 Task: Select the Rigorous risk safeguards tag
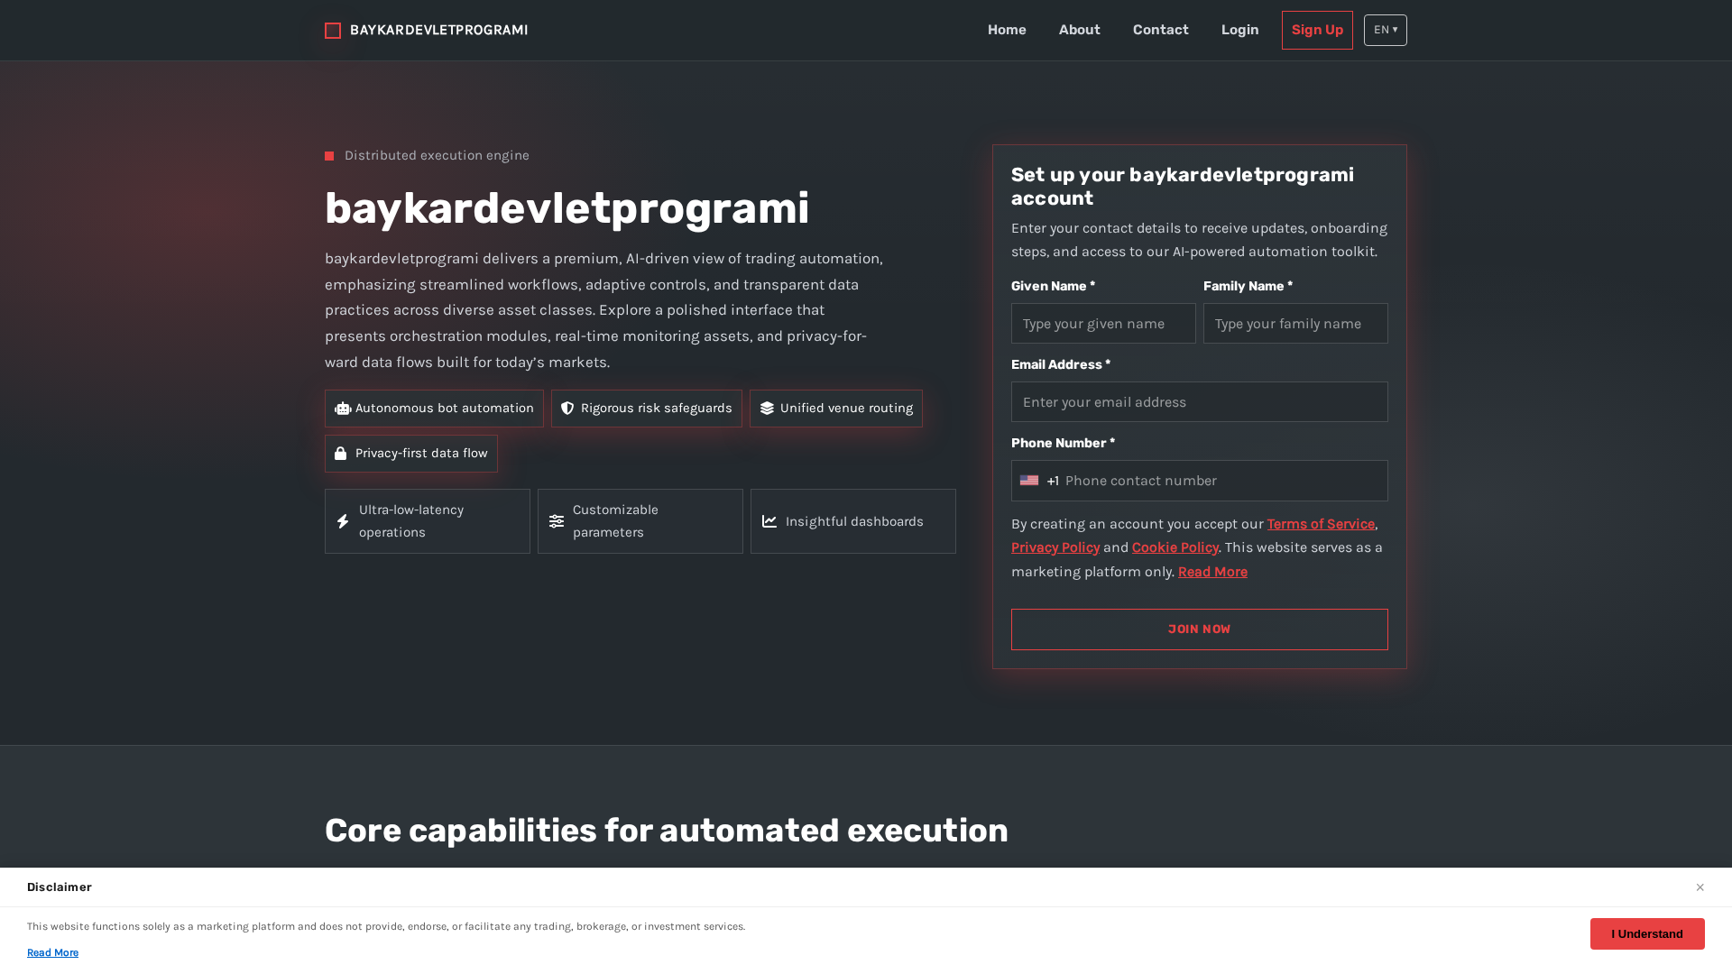tap(647, 409)
